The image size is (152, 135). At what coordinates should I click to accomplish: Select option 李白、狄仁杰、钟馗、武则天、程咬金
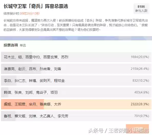76,81
